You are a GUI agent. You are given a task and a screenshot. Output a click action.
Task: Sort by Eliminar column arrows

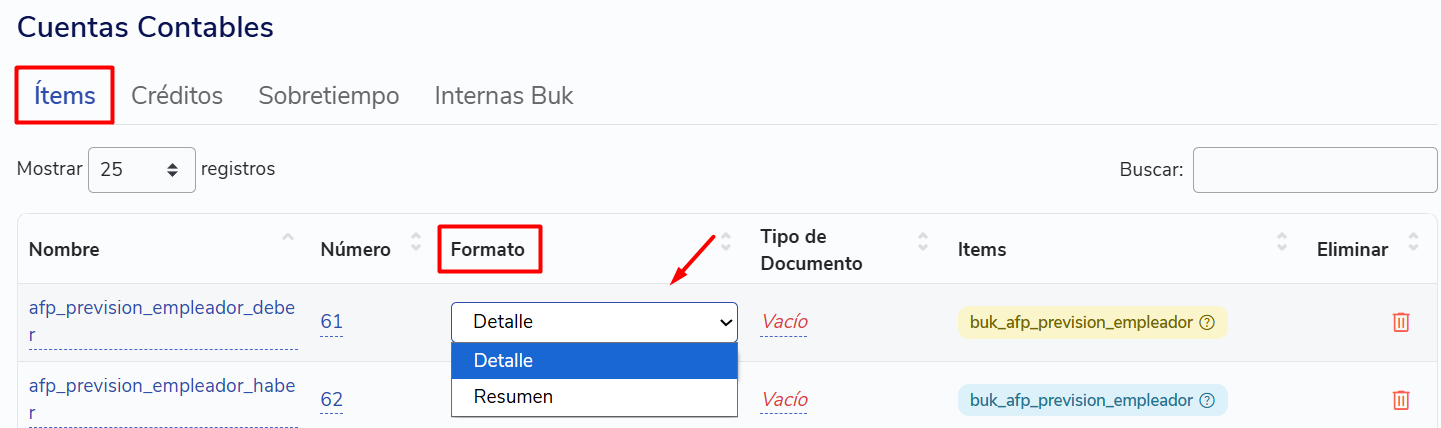[x=1413, y=241]
